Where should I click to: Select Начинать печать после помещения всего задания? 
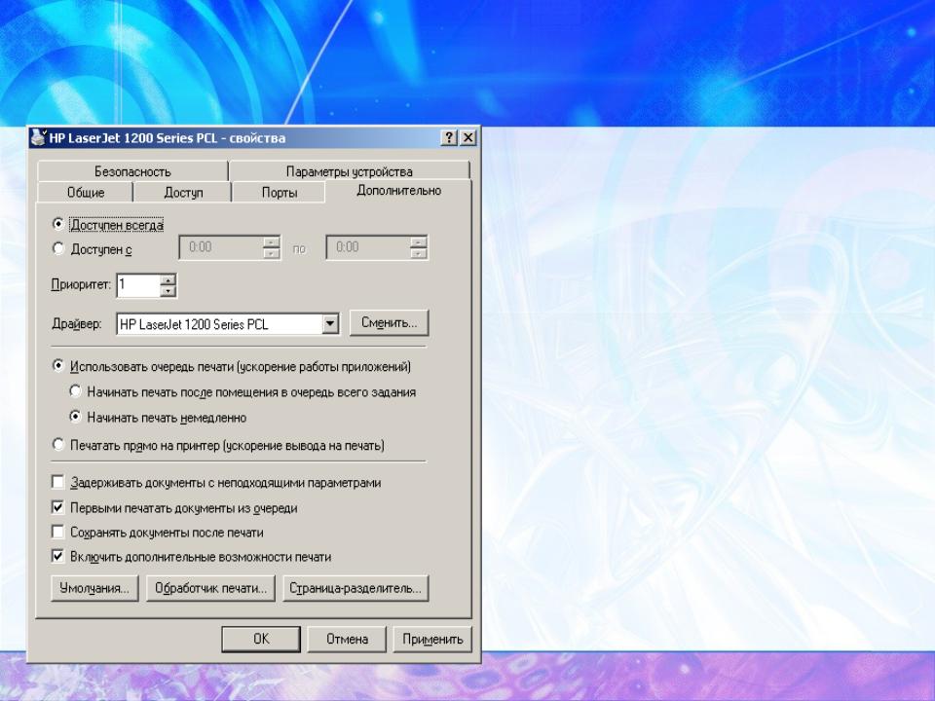(75, 391)
